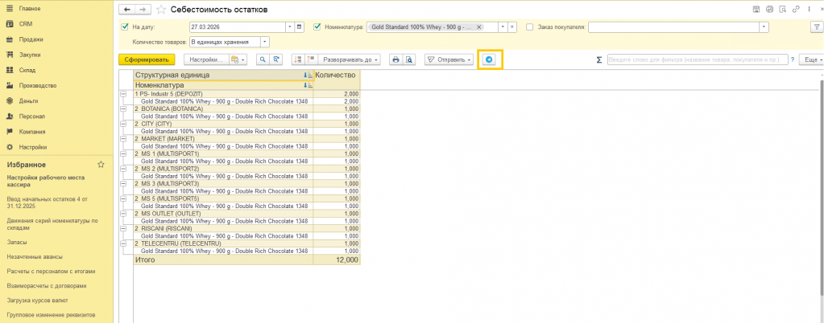Click the Заказ покупателя input field

673,27
